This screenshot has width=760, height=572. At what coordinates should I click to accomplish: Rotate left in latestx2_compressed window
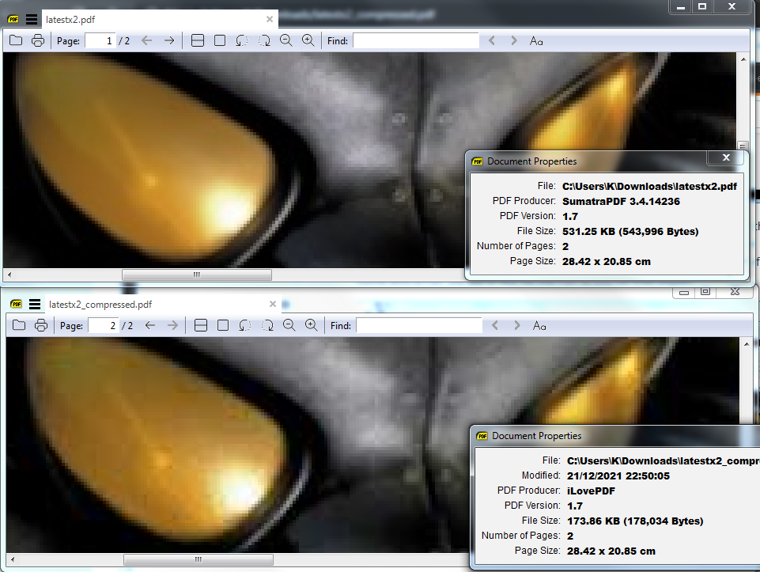[245, 325]
